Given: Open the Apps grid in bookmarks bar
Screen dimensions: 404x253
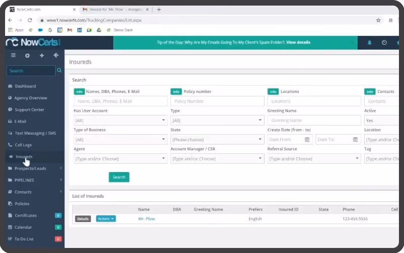Looking at the screenshot, I should tap(16, 30).
